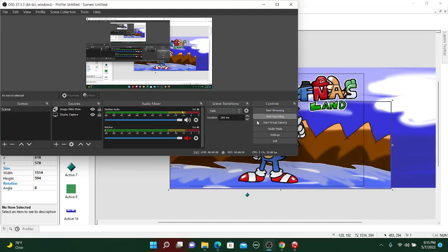
Task: Remove selected scene with minus icon
Action: (x=12, y=144)
